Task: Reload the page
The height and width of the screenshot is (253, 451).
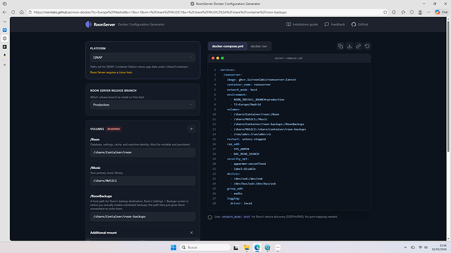Action: coord(13,12)
